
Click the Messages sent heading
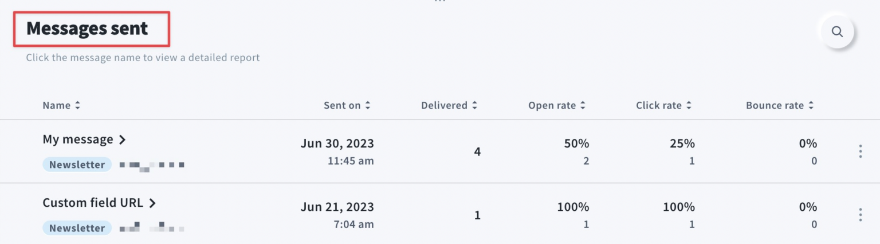(87, 29)
